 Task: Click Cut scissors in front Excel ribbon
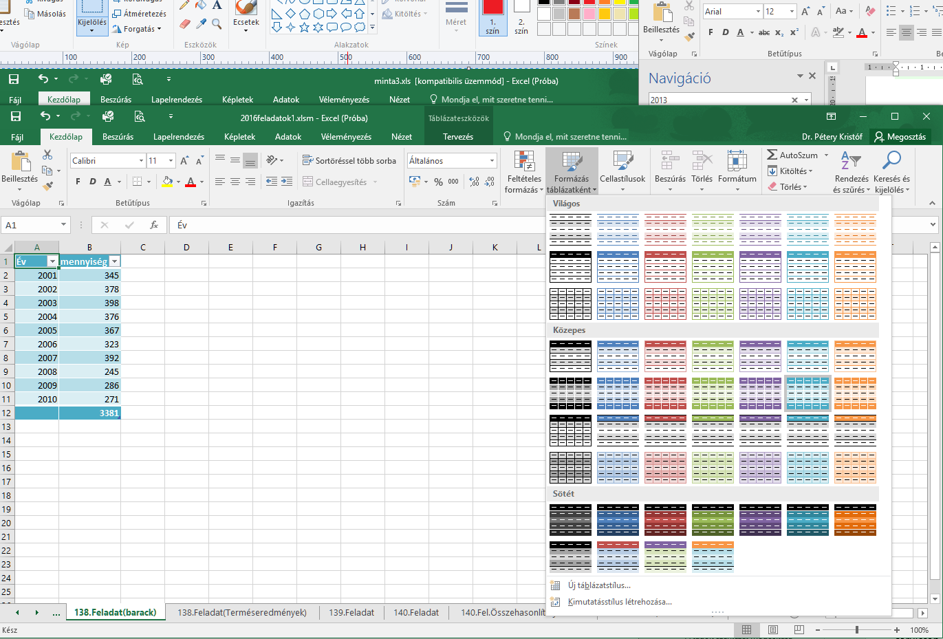point(47,155)
